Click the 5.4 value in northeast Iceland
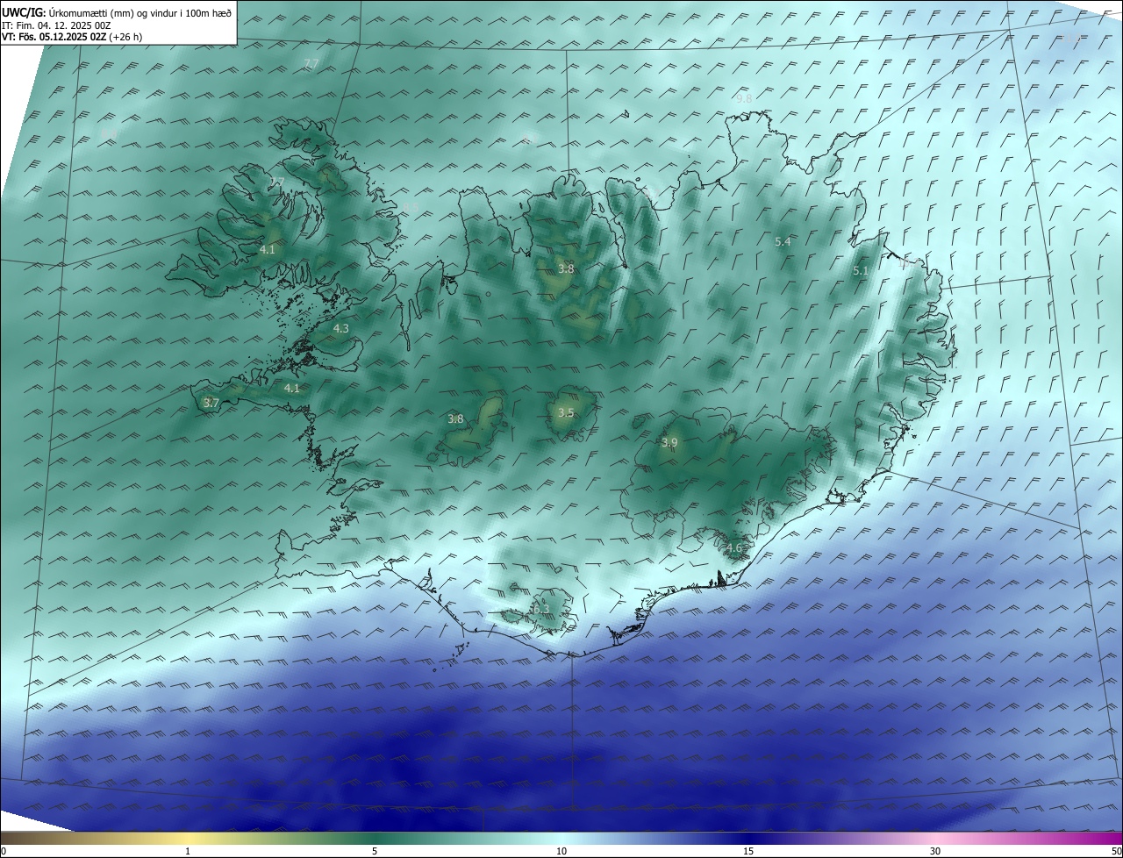Viewport: 1123px width, 858px height. [x=783, y=241]
